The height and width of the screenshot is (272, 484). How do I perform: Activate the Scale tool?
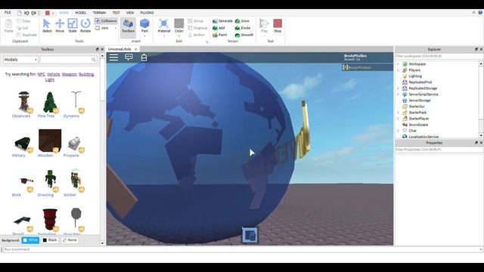tap(73, 26)
